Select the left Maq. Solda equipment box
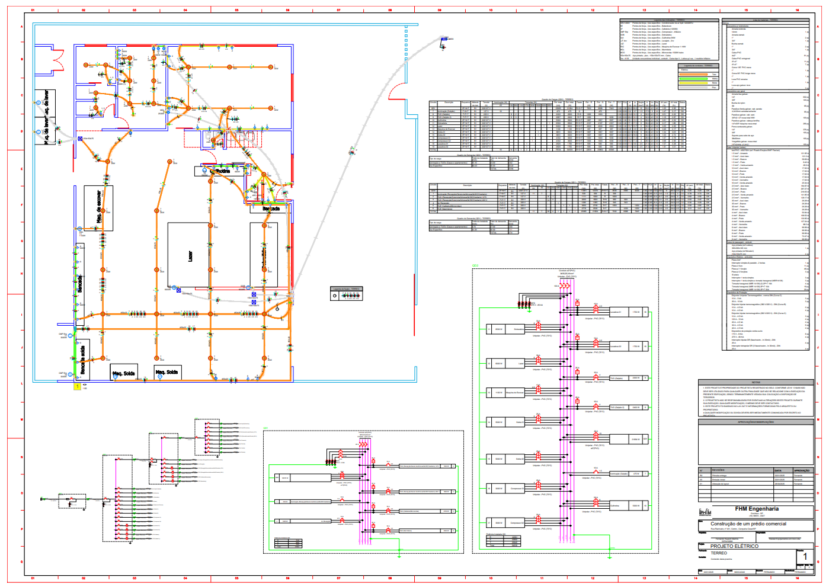Viewport: 829px width, 587px height. tap(124, 373)
